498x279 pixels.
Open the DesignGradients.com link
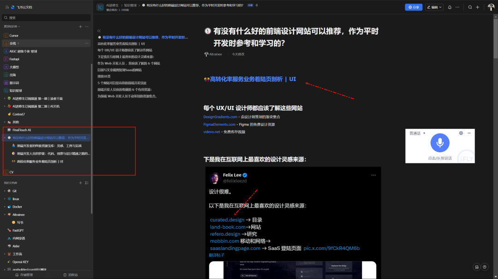coord(220,117)
